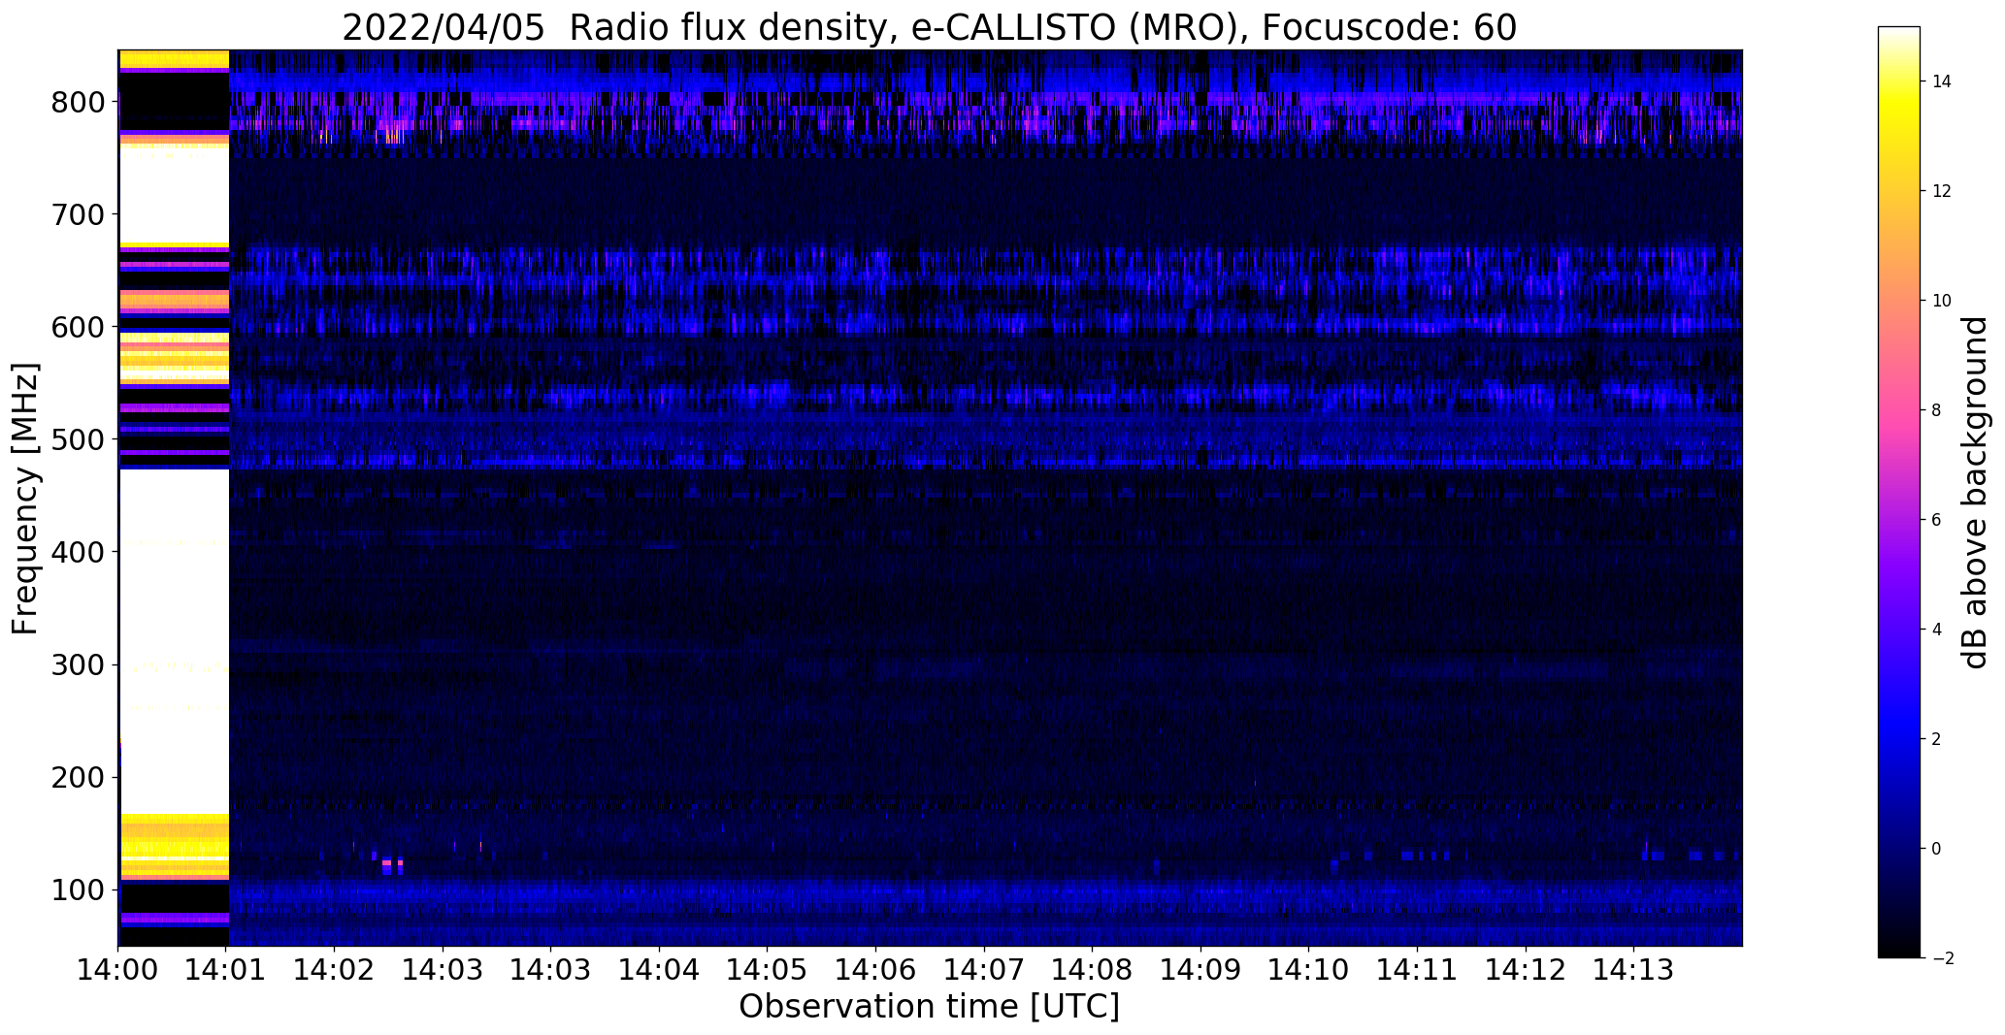This screenshot has width=2005, height=1035.
Task: Click the 700 frequency tick label
Action: [79, 214]
